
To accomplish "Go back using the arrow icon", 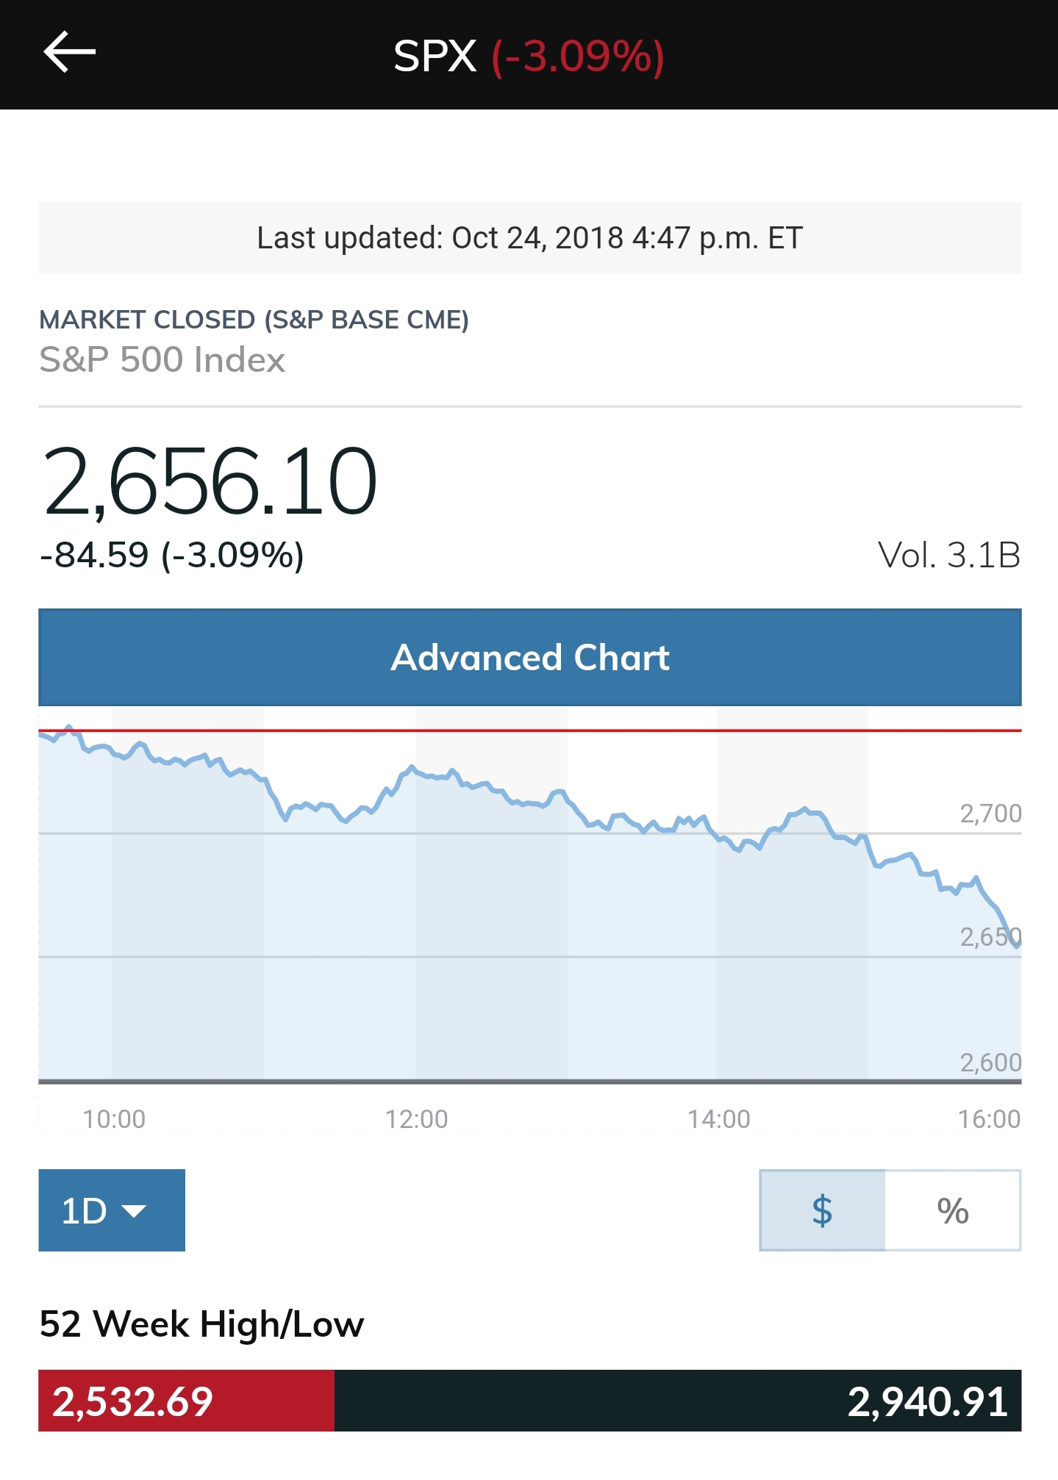I will 70,52.
